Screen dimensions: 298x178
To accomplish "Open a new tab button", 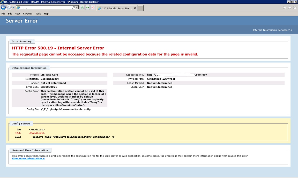I will (x=140, y=8).
